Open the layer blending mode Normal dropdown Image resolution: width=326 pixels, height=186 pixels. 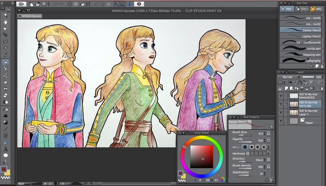pyautogui.click(x=289, y=77)
